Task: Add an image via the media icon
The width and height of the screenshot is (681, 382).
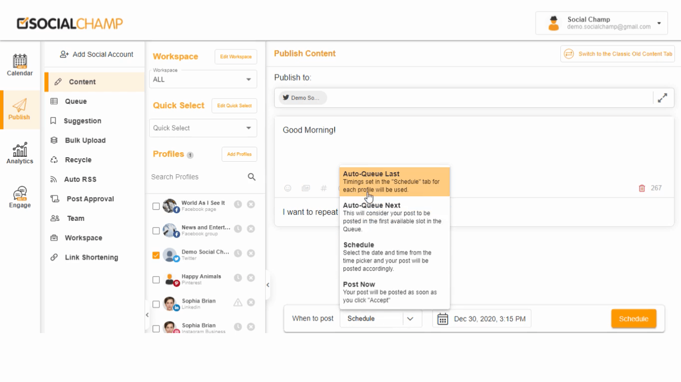Action: click(x=306, y=188)
